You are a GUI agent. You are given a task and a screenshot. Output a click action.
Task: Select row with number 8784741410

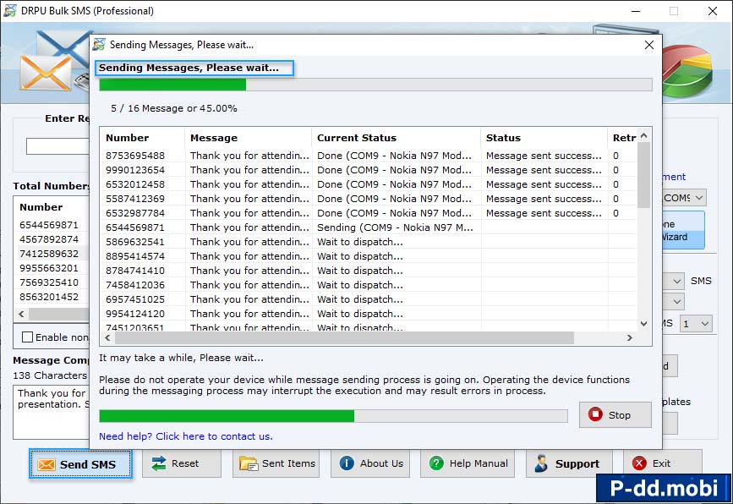[369, 271]
